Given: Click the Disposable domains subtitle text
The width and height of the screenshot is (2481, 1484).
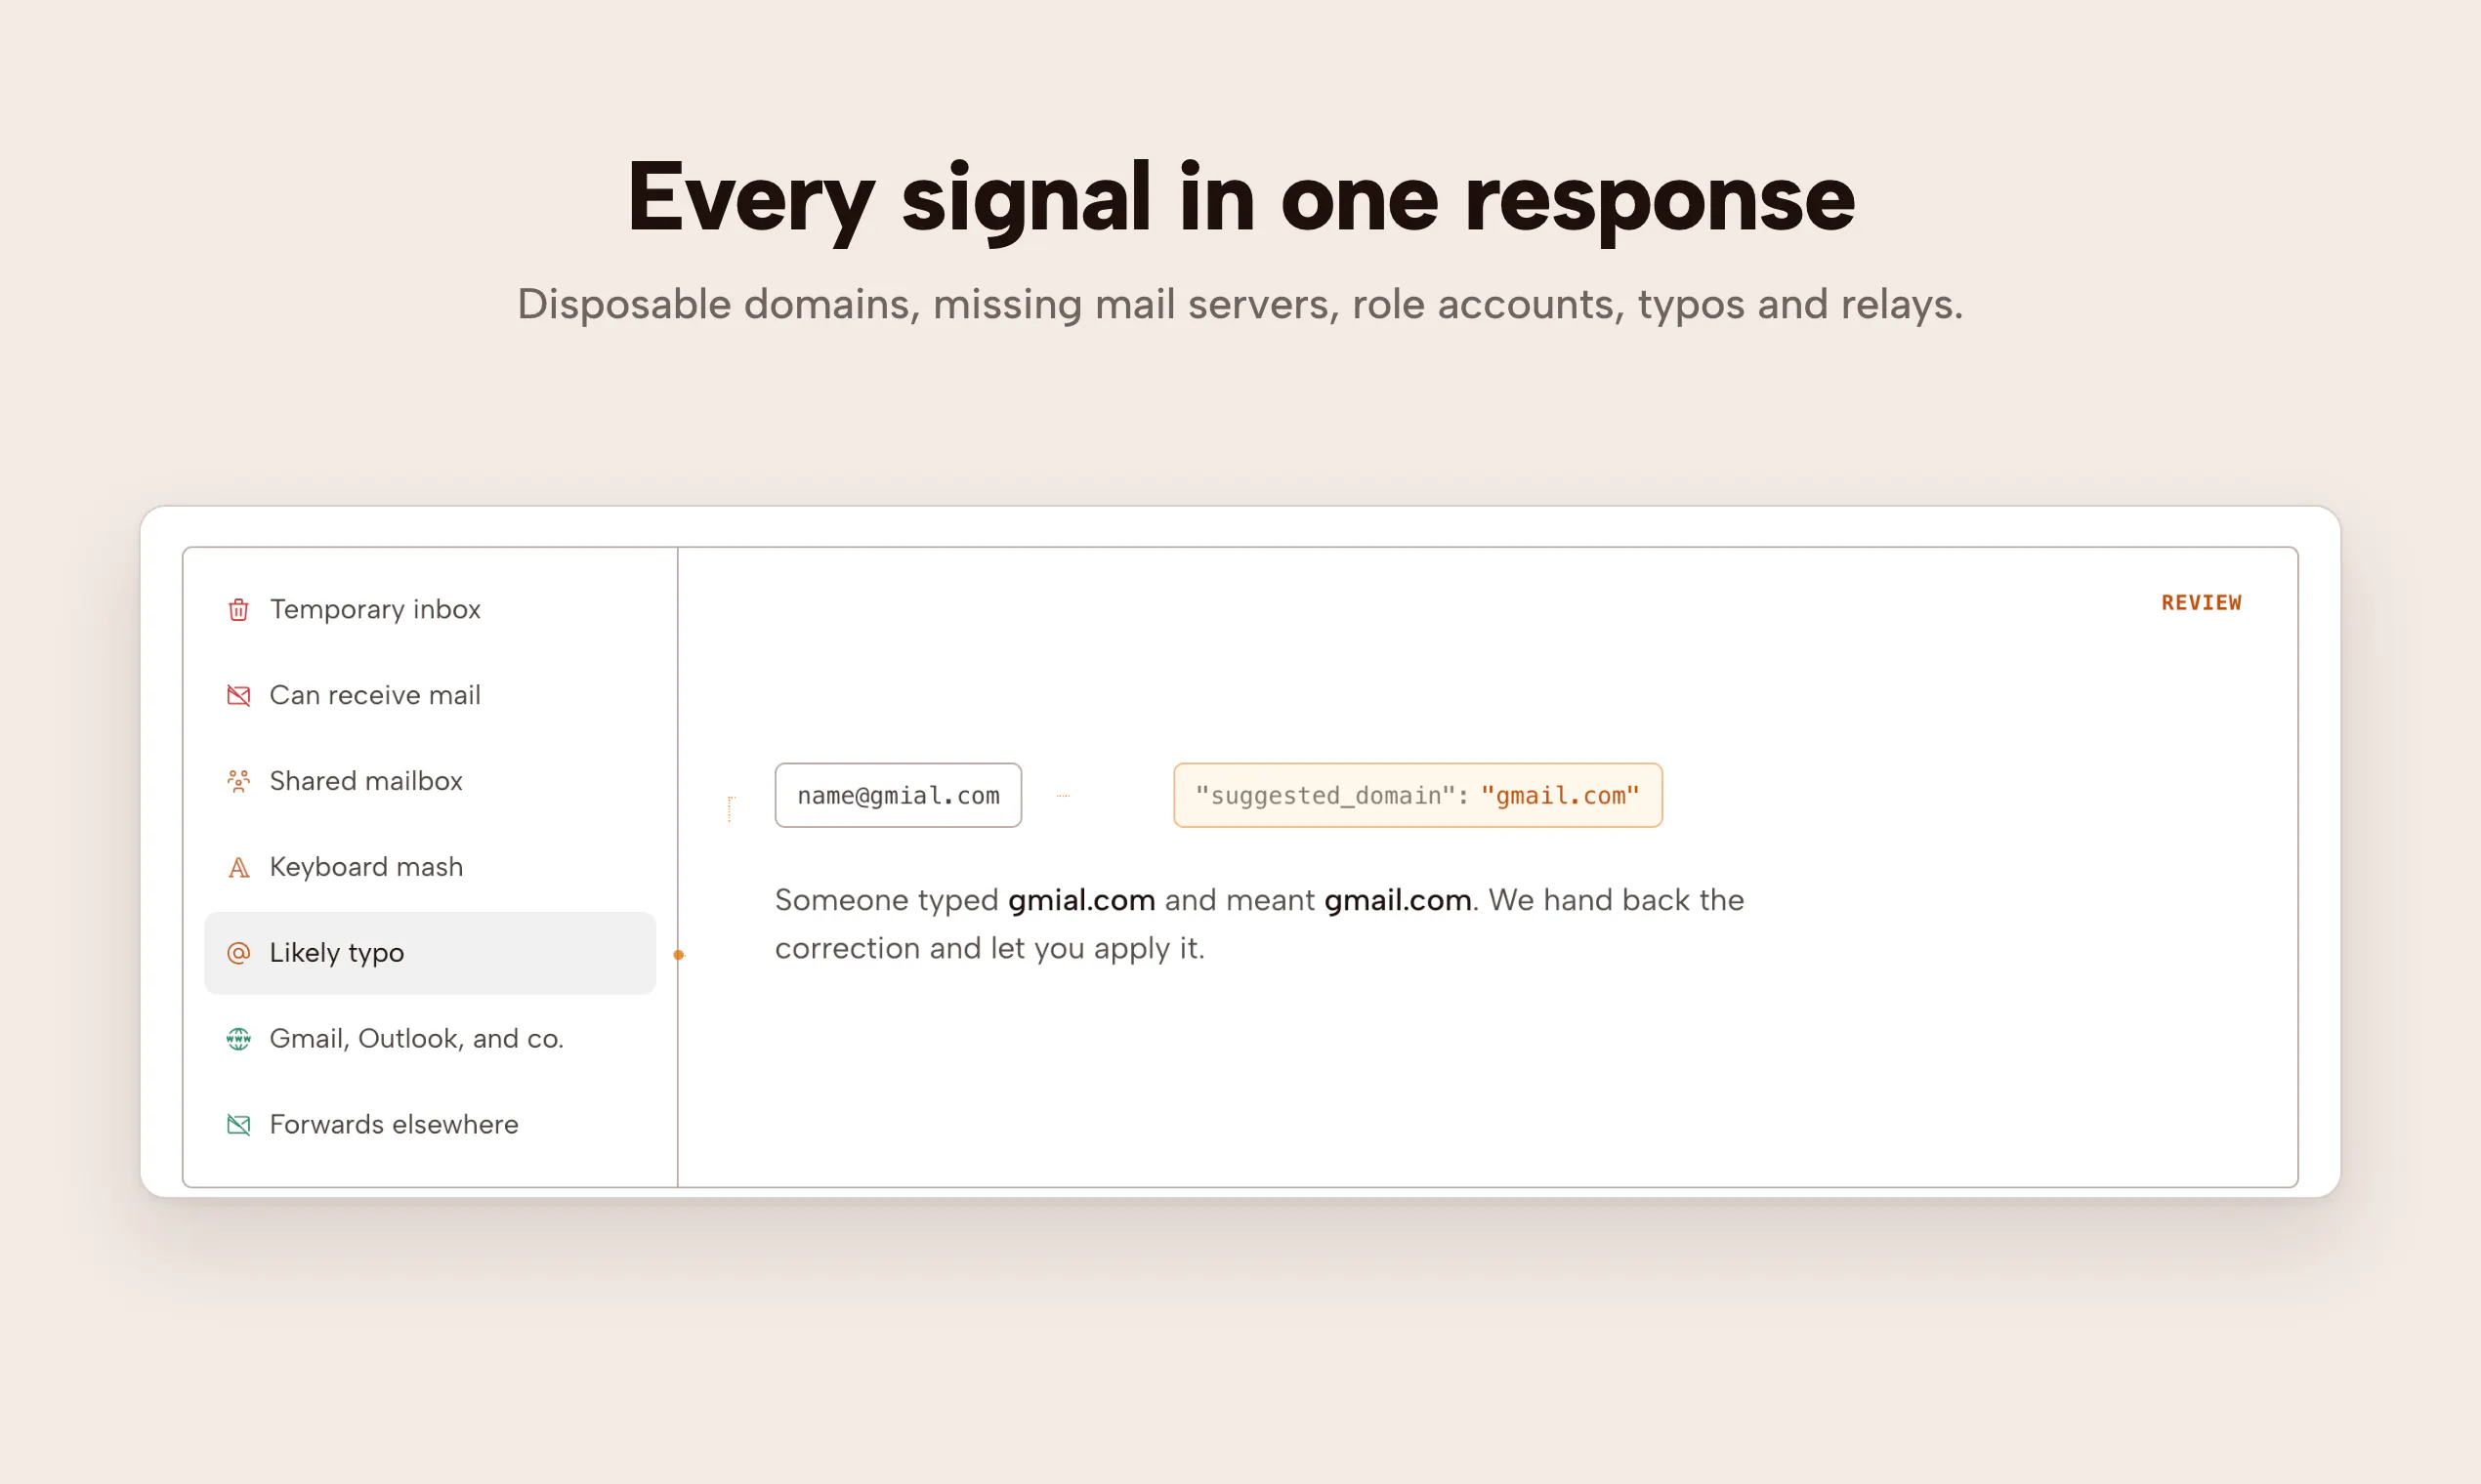Looking at the screenshot, I should 1240,304.
